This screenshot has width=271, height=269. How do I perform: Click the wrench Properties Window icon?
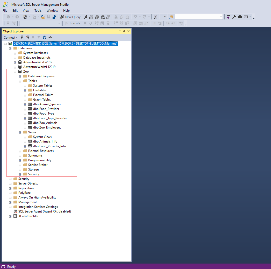(x=234, y=17)
